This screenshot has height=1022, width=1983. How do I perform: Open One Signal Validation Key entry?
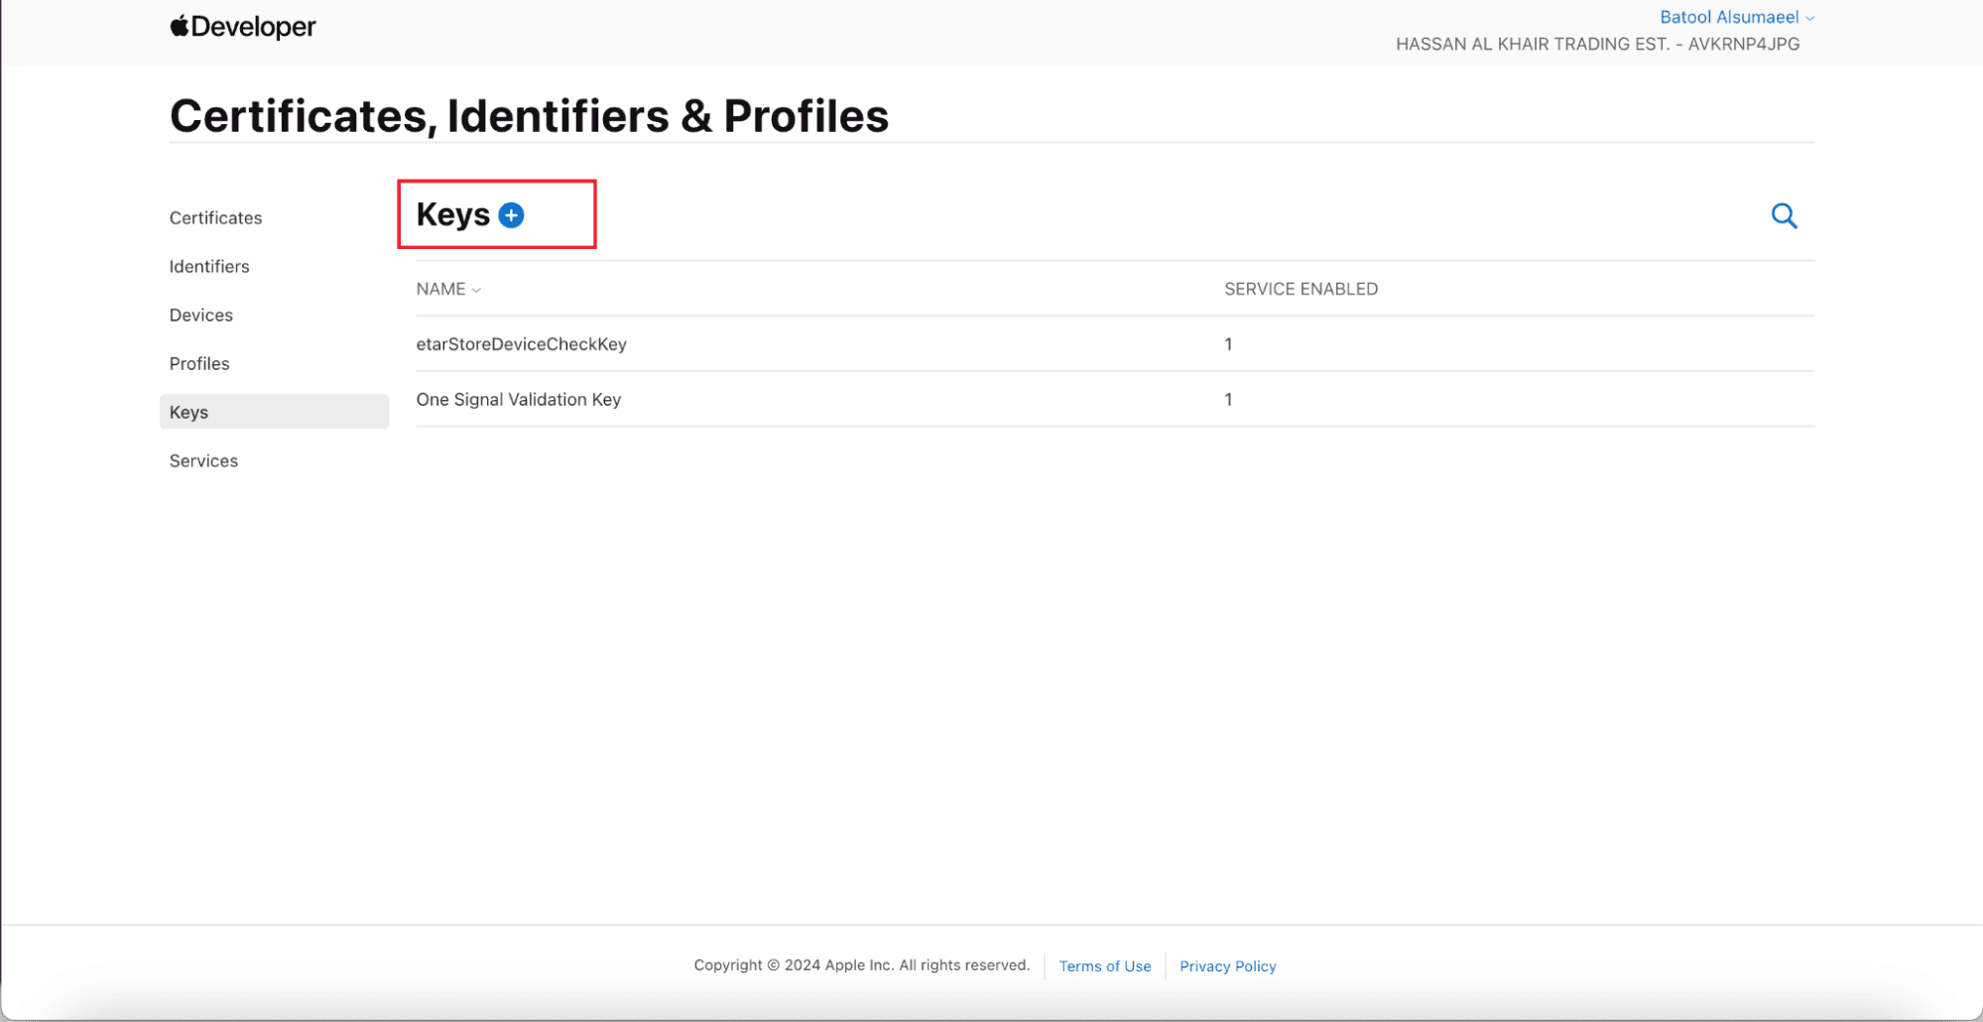[518, 400]
